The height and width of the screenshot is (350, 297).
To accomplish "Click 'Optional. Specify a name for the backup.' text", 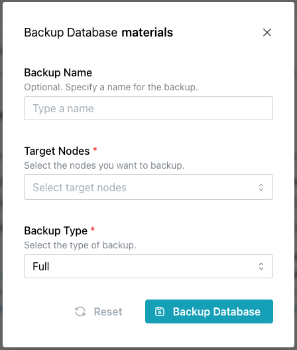I will click(x=111, y=87).
